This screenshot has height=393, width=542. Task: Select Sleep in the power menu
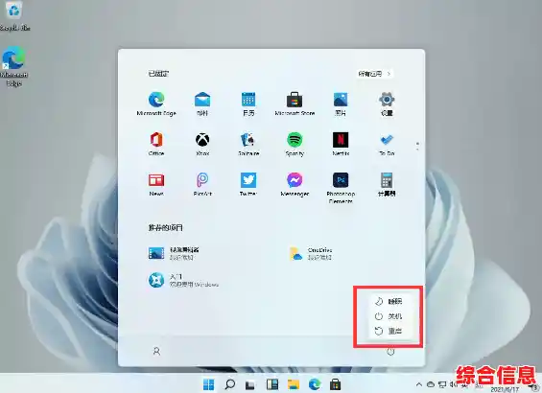[389, 301]
